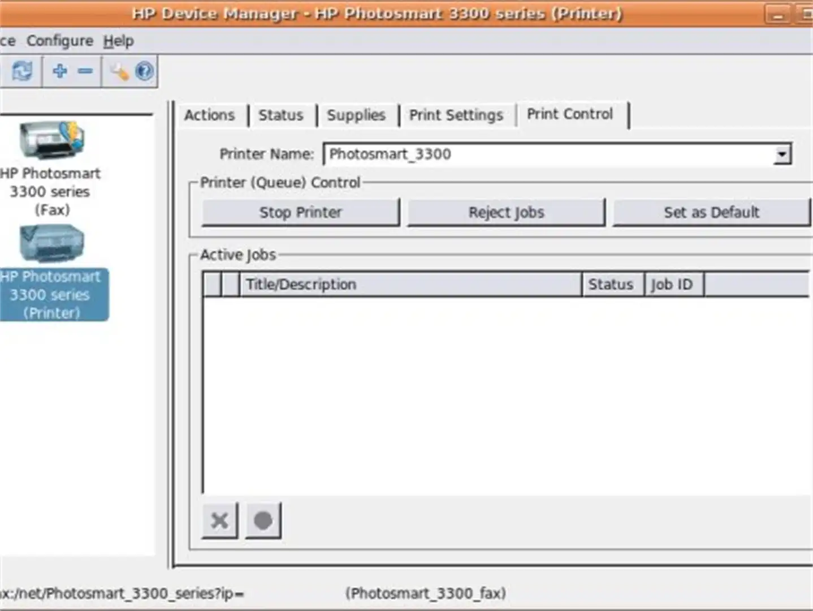Select the HP Photosmart 3300 Fax device icon

point(51,140)
